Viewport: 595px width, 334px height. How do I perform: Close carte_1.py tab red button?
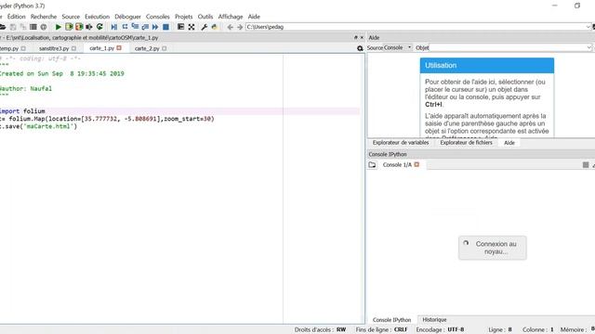pos(119,48)
